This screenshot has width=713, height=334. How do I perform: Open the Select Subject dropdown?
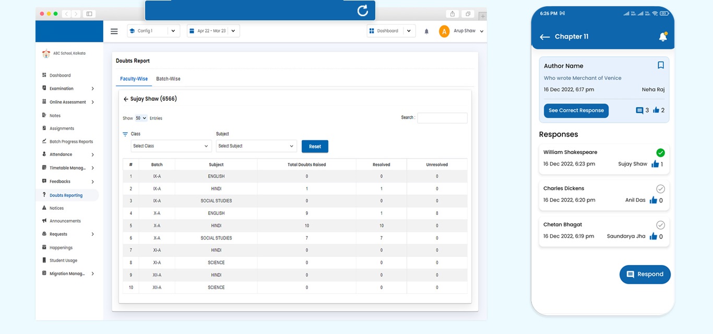click(x=256, y=146)
